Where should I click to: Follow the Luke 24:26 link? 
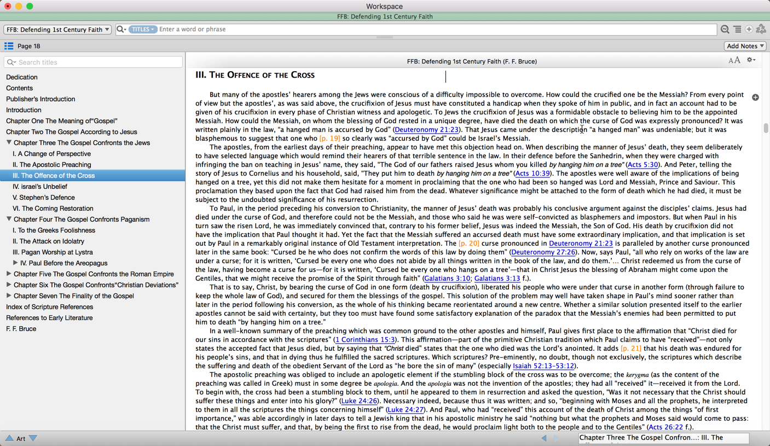(358, 401)
